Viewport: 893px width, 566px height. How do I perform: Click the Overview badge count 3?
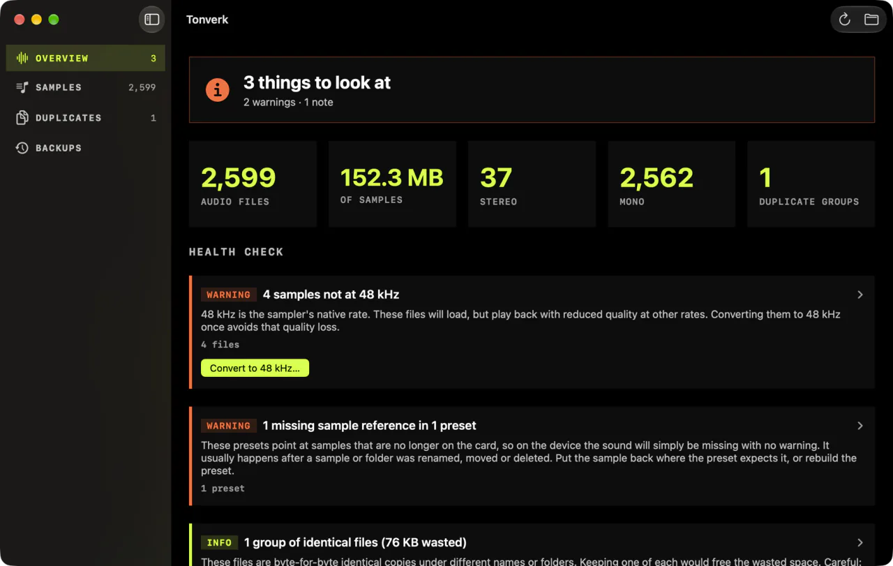153,59
